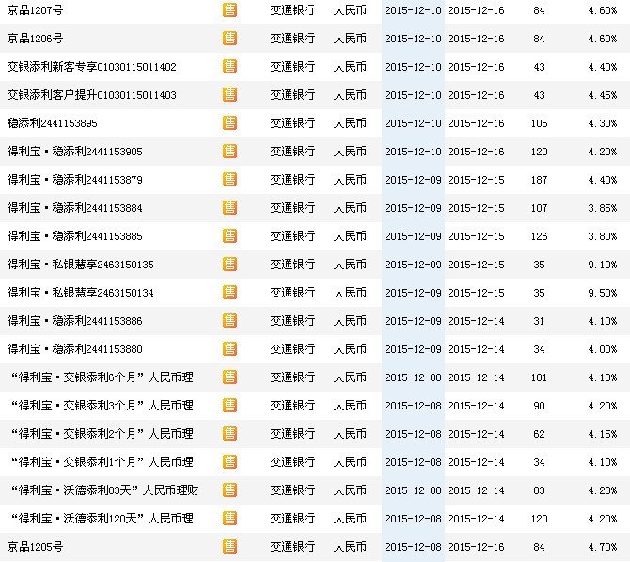Click the 售 icon in the 京品1205号 row
Viewport: 630px width, 562px height.
tap(229, 546)
